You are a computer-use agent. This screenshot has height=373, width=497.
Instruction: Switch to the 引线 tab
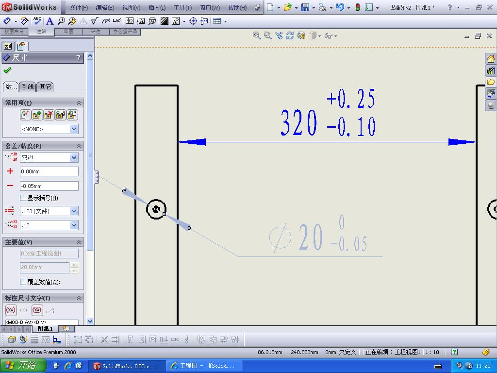tap(28, 86)
